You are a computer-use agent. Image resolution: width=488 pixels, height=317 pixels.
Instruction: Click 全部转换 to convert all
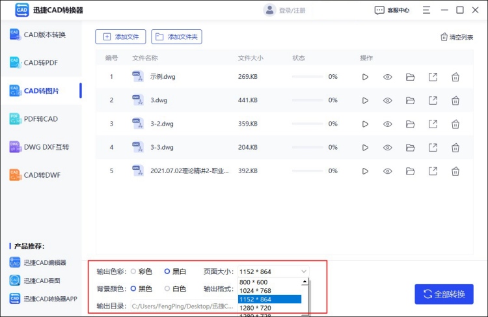click(x=444, y=294)
